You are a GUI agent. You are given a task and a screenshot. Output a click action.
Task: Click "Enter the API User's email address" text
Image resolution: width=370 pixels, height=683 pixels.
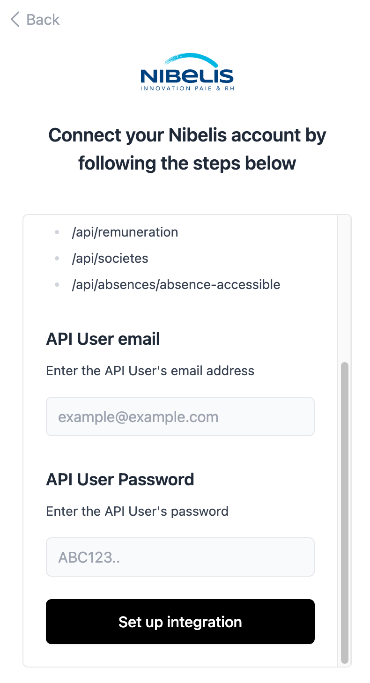(150, 371)
